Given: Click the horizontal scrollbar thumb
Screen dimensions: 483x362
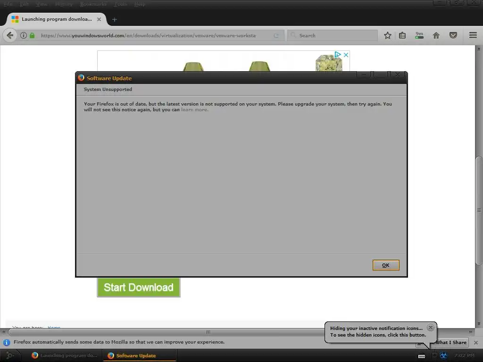Looking at the screenshot, I should [x=208, y=332].
